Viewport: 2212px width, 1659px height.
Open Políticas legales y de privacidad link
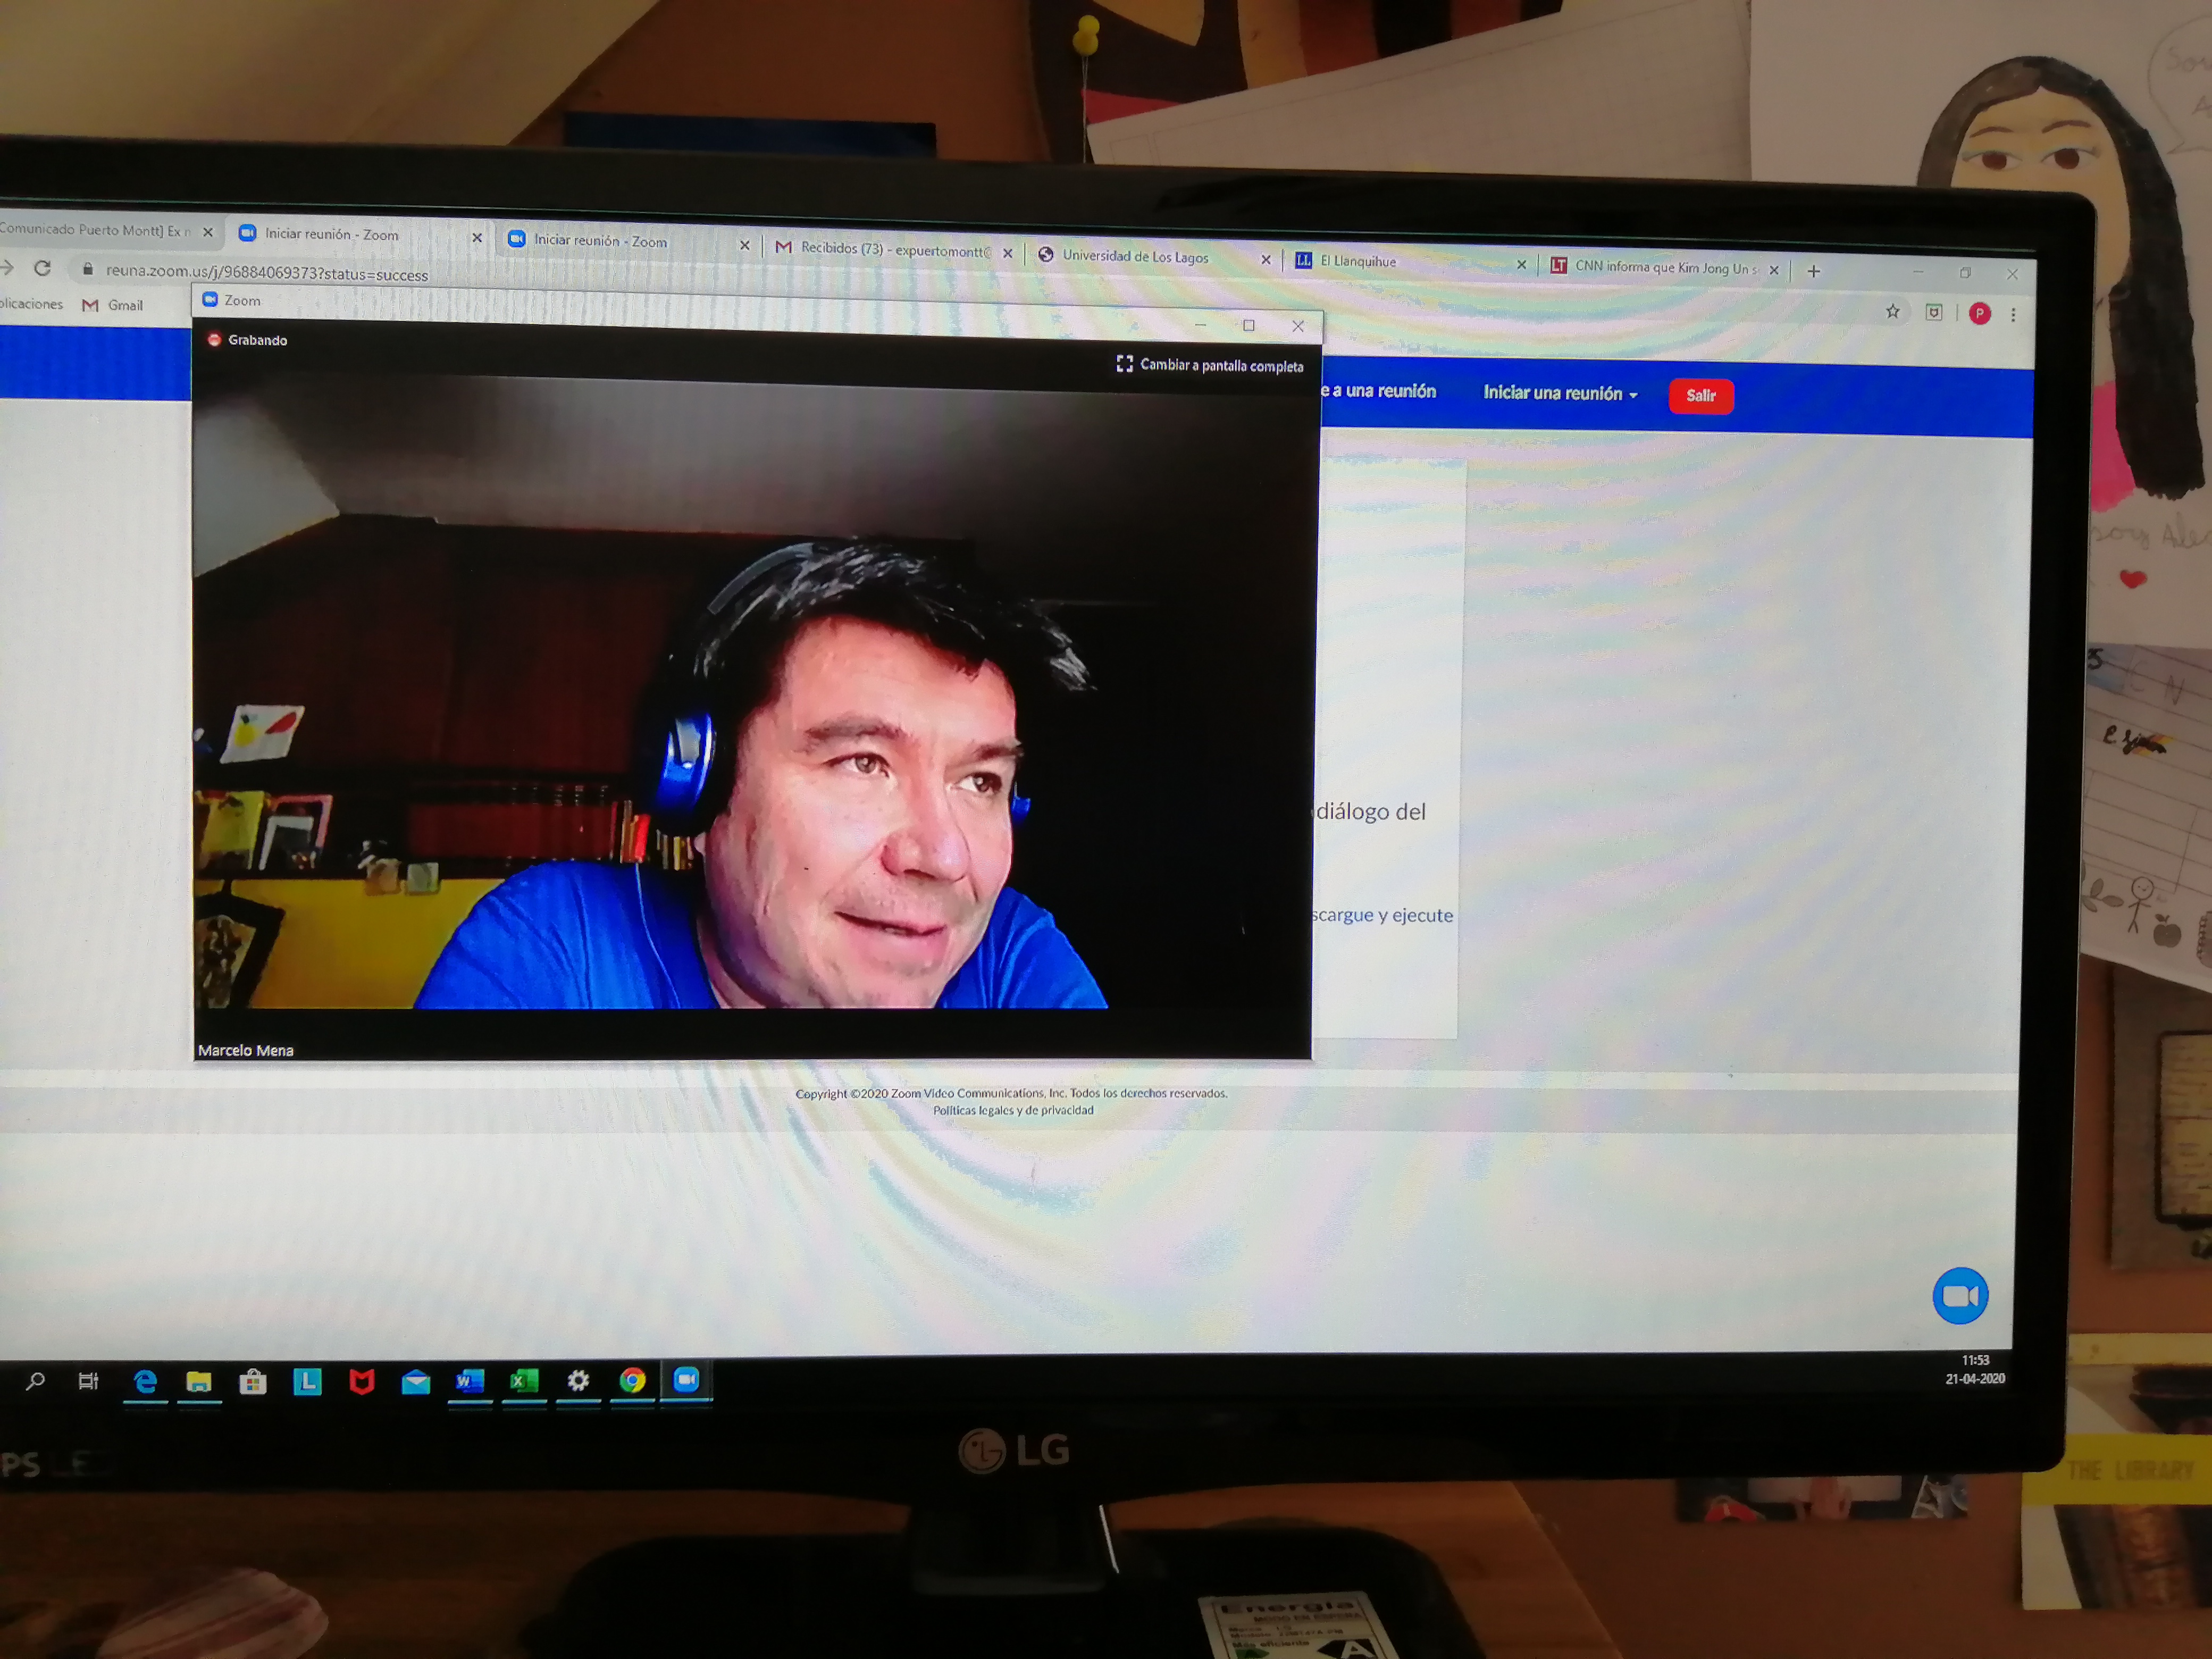click(1013, 1110)
